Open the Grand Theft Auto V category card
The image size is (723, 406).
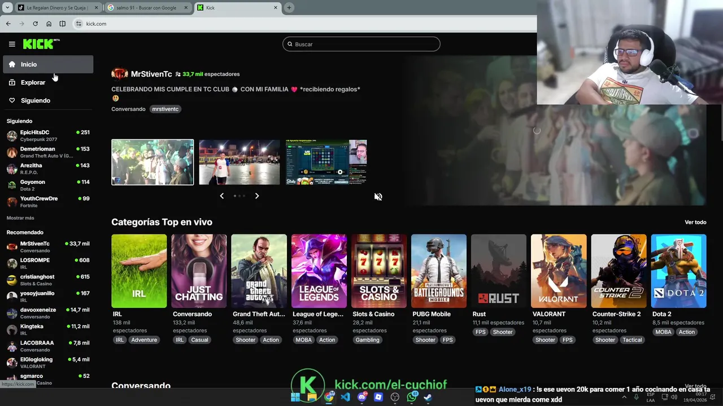click(259, 271)
